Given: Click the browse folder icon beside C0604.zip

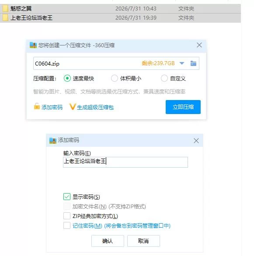Looking at the screenshot, I should 193,63.
